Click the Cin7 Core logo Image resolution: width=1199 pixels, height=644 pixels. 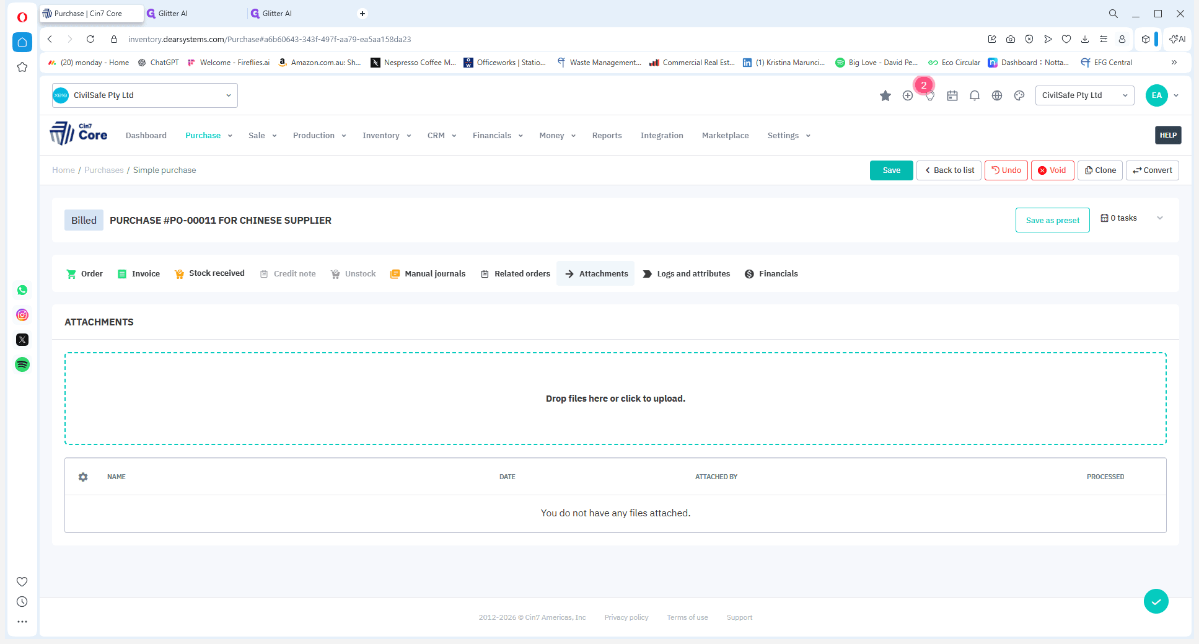79,133
